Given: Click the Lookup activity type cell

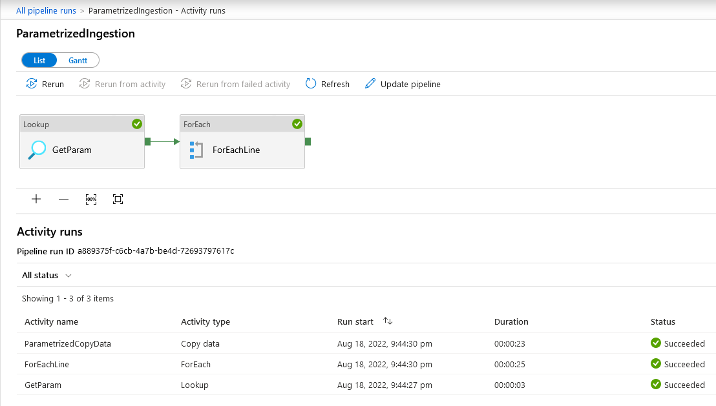Looking at the screenshot, I should point(195,385).
